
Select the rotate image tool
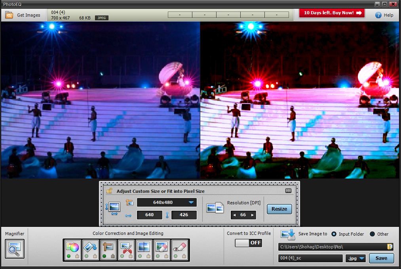[90, 248]
